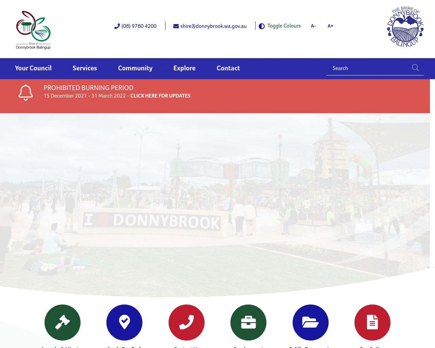Click the envelope icon beside the email address

pyautogui.click(x=176, y=26)
